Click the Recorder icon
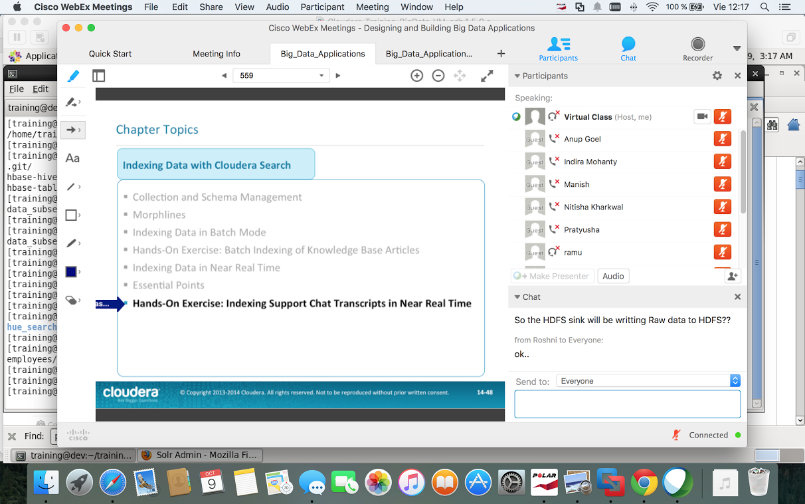The width and height of the screenshot is (805, 504). [x=697, y=49]
